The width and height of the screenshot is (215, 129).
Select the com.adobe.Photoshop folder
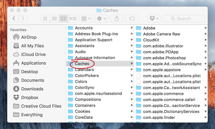pos(171,58)
